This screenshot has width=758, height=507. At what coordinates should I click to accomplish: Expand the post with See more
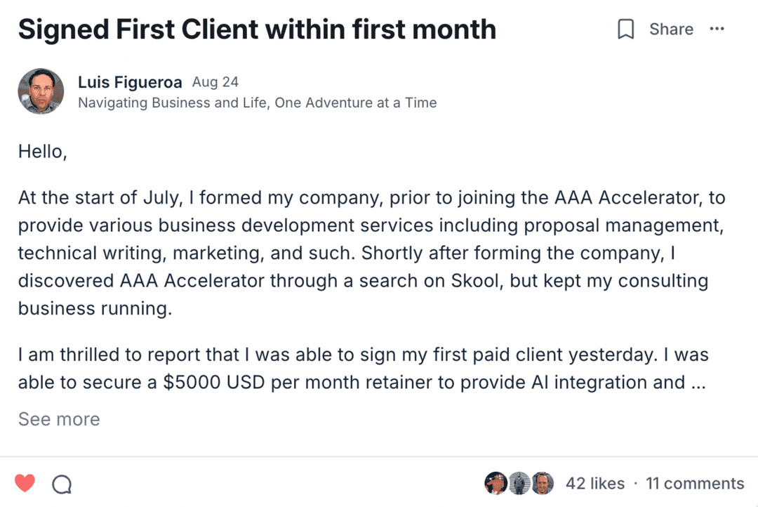click(x=59, y=419)
